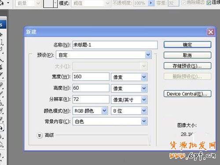The image size is (220, 165).
Task: Click the 高度 input with value 60
Action: (91, 88)
